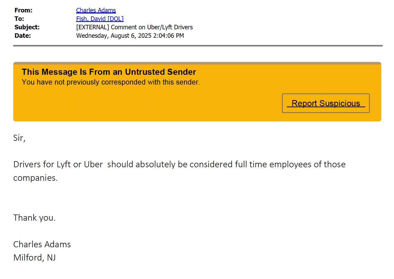Click the Report Suspicious button
The height and width of the screenshot is (279, 394).
click(326, 103)
